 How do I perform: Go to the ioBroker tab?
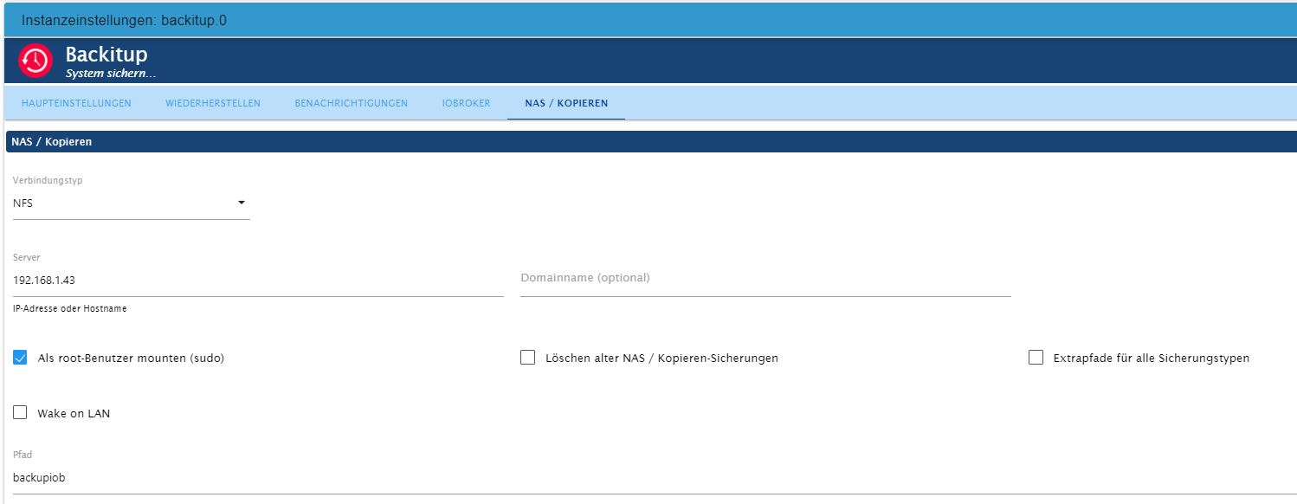click(x=466, y=103)
